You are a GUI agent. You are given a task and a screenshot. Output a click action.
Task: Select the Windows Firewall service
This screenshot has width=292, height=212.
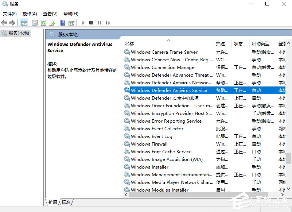(151, 144)
